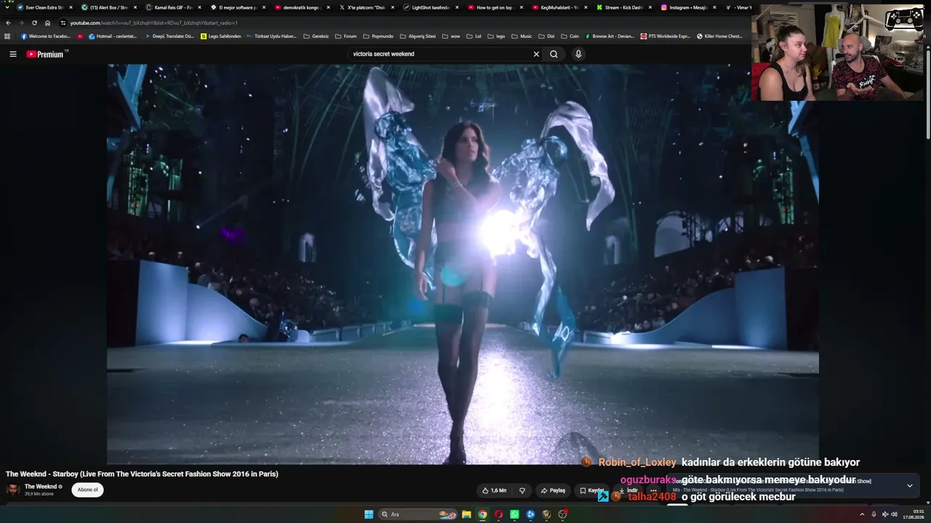Switch to the "How to get on top" tab
931x523 pixels.
click(495, 7)
